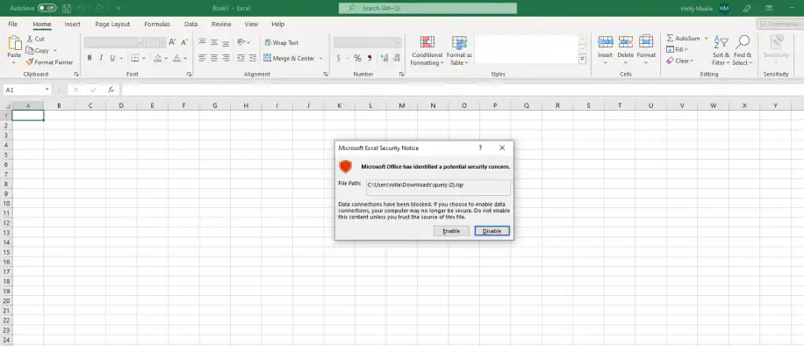Click Enable in the Security Notice dialog
Image resolution: width=804 pixels, height=346 pixels.
[x=451, y=231]
